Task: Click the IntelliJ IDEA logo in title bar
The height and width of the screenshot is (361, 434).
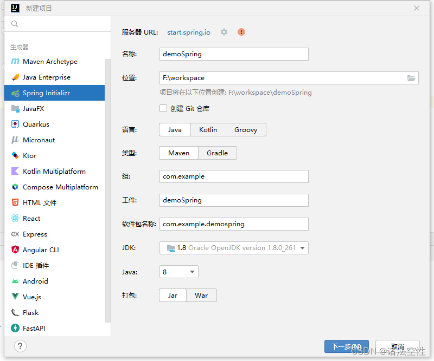Action: (15, 8)
